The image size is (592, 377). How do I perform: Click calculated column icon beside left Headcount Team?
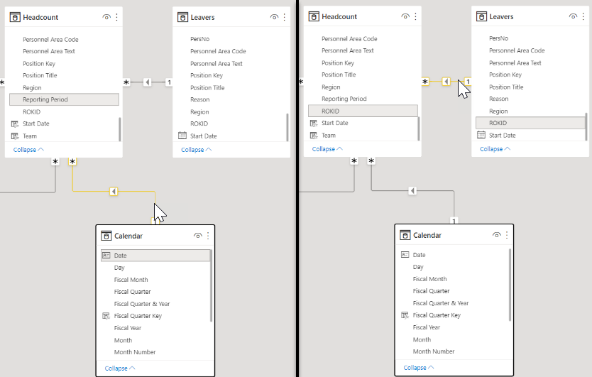(x=15, y=136)
